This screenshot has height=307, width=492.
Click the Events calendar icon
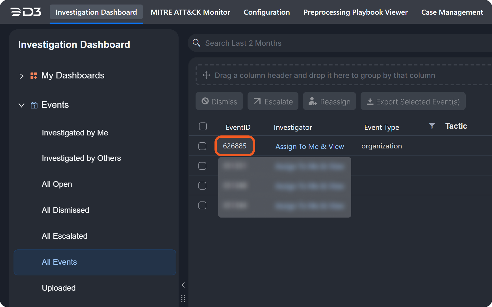tap(34, 105)
